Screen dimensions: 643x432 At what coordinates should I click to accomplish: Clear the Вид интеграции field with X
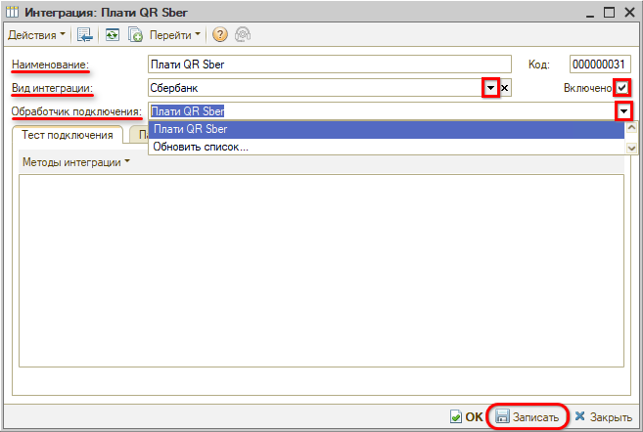[505, 88]
